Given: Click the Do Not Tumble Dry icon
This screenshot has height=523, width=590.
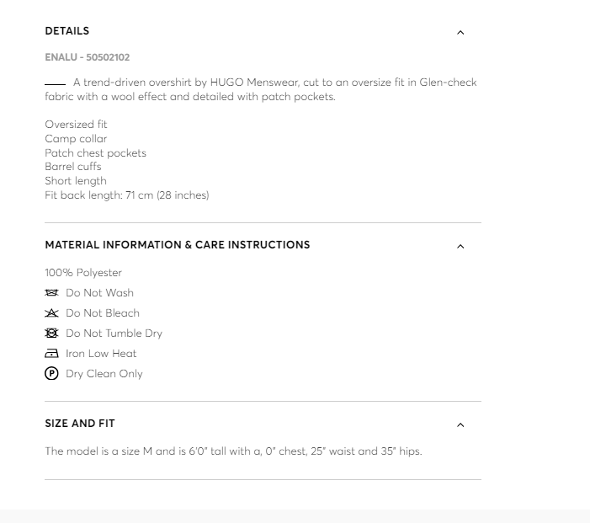Looking at the screenshot, I should point(51,334).
